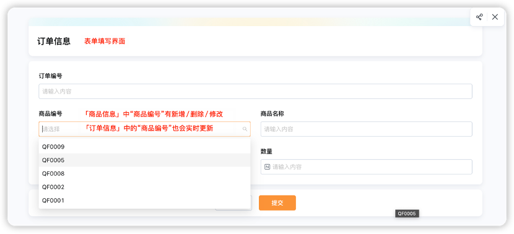The width and height of the screenshot is (514, 234).
Task: Open the 商品编号 select dropdown
Action: 144,129
